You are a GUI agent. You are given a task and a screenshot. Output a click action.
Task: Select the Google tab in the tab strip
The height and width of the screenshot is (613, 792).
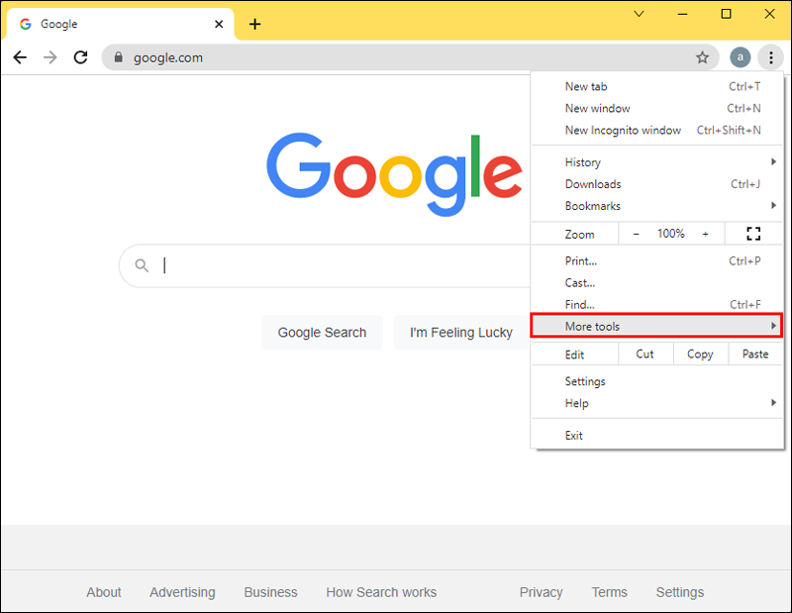[x=119, y=24]
